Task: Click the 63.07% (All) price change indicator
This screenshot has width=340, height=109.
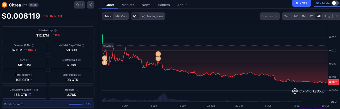Action: pyautogui.click(x=52, y=16)
